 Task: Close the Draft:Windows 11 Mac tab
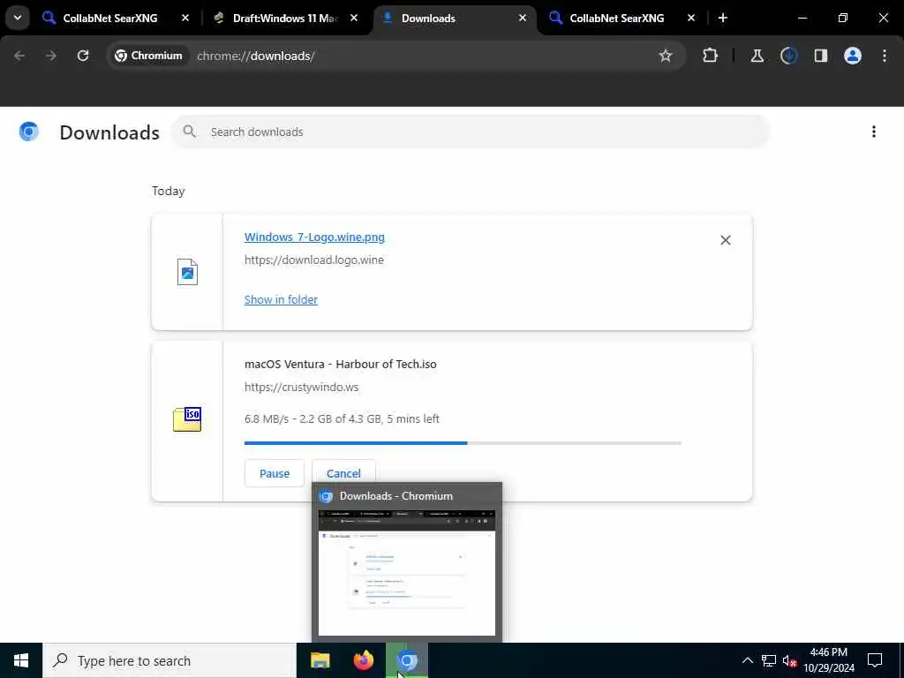(x=354, y=18)
